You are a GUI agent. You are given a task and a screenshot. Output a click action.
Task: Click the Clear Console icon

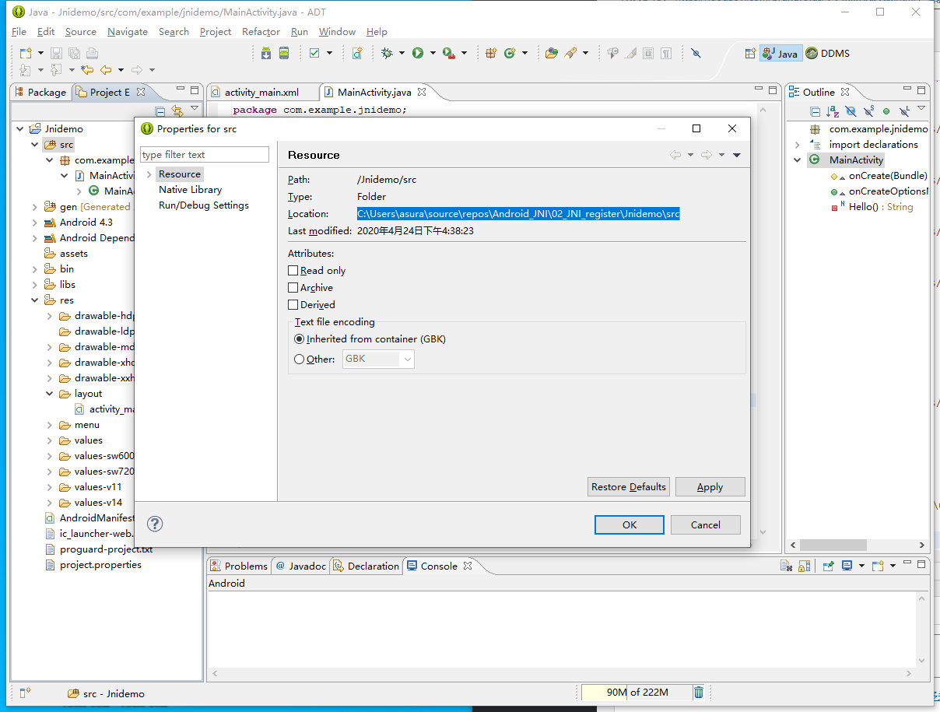(x=787, y=566)
